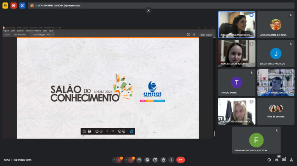The height and width of the screenshot is (166, 297).
Task: Open the emoji reactions button
Action: point(147,160)
